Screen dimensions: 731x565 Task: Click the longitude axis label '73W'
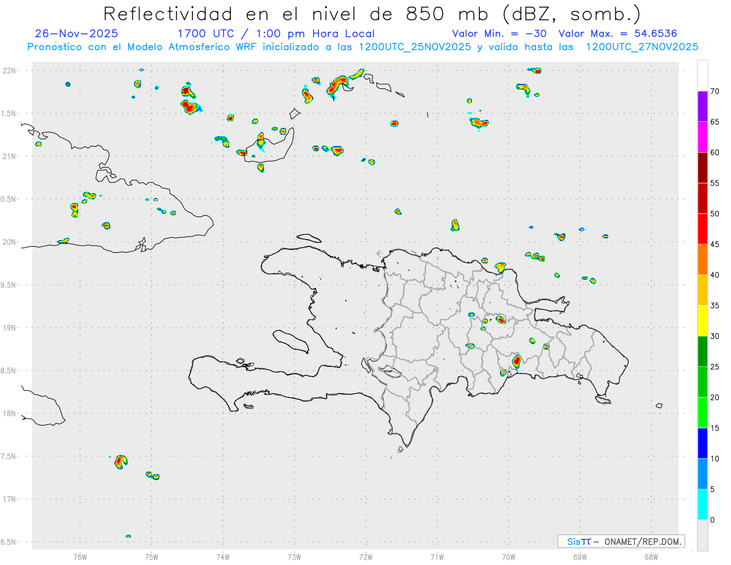point(294,557)
